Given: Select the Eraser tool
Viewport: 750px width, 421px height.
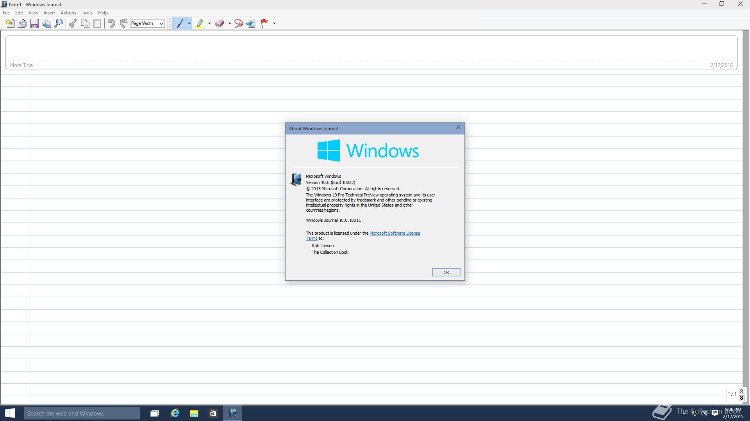Looking at the screenshot, I should (220, 23).
